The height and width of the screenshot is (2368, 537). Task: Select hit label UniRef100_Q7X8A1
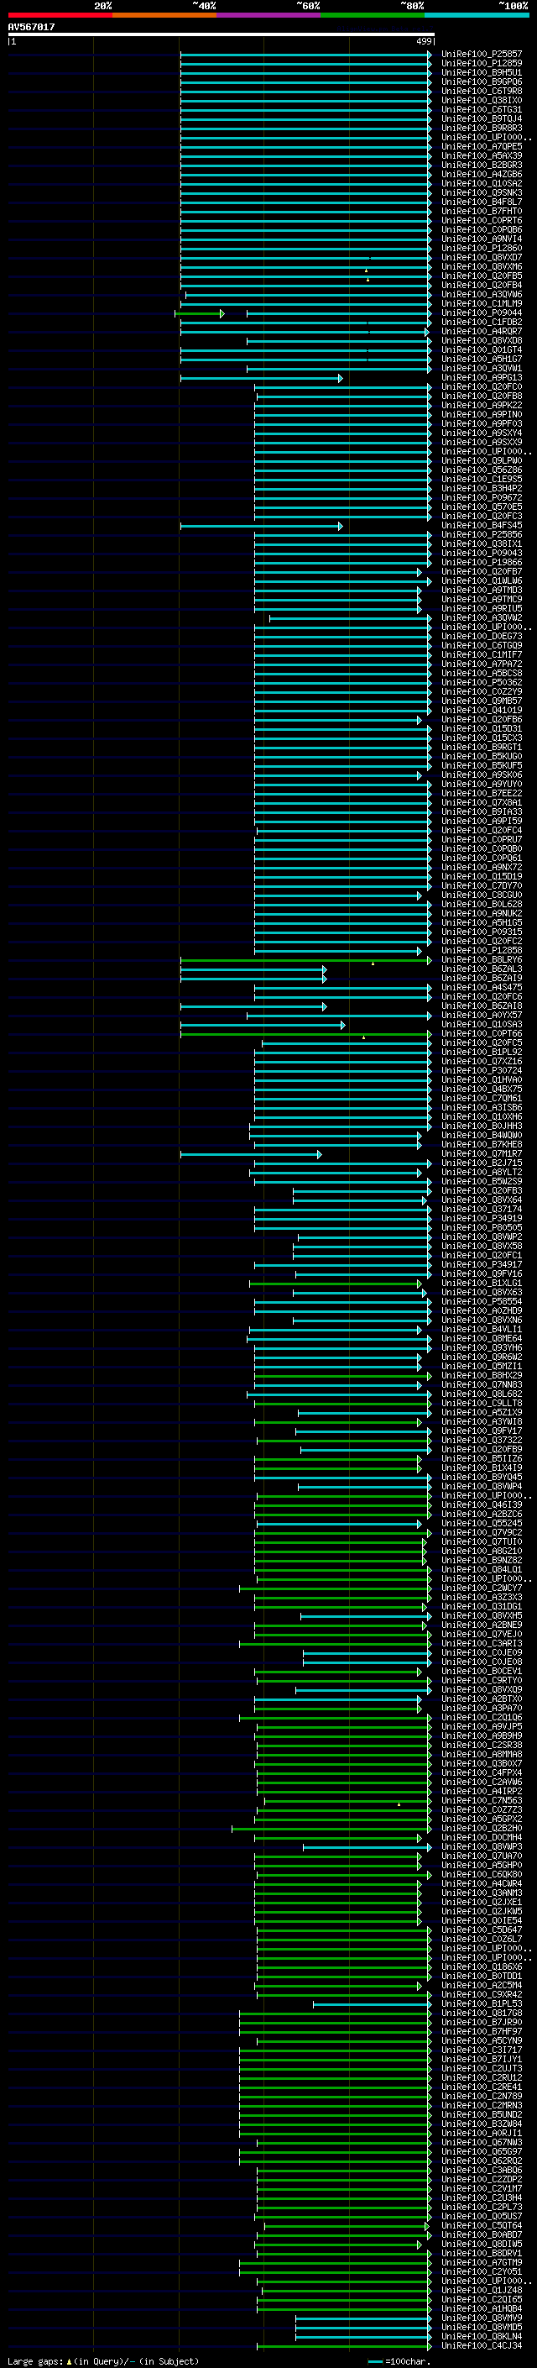click(x=481, y=802)
